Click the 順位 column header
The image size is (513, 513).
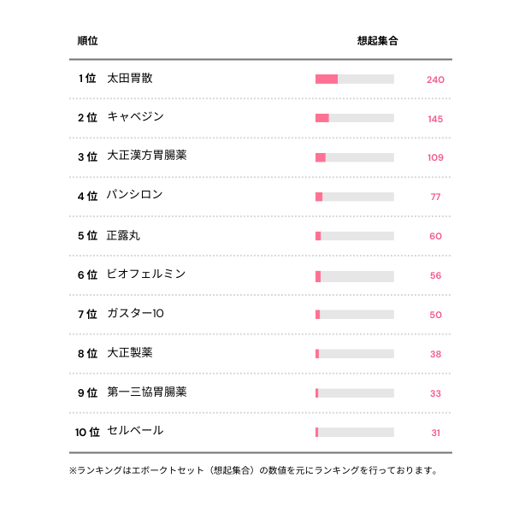(x=87, y=40)
